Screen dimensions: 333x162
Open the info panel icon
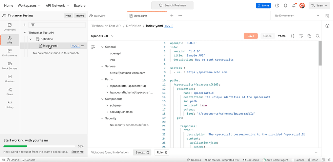[328, 26]
